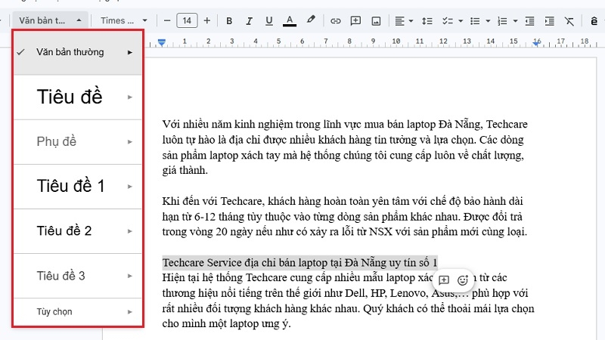Decrease the font size with minus
This screenshot has height=340, width=605.
pos(167,20)
